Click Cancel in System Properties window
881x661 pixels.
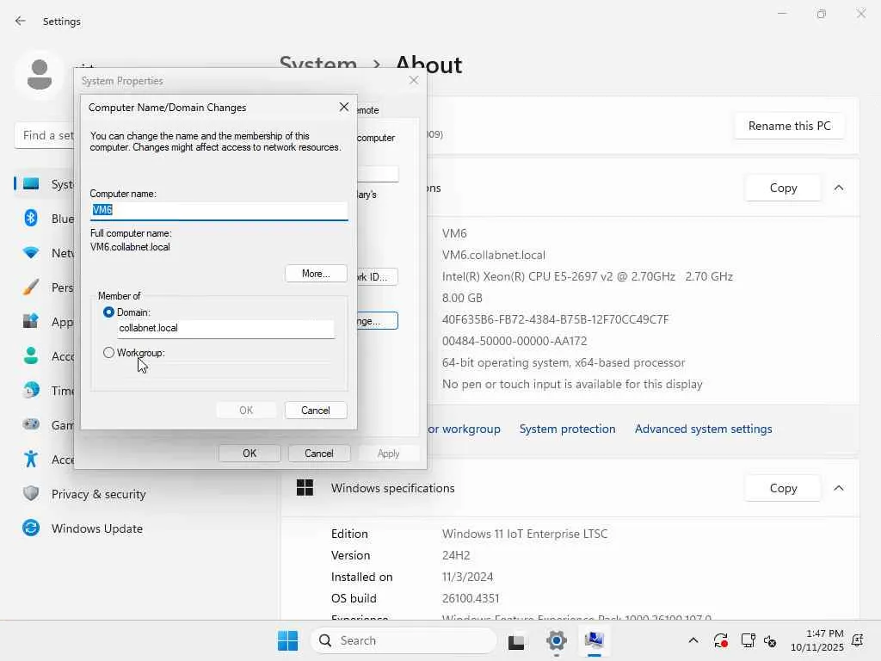tap(319, 453)
